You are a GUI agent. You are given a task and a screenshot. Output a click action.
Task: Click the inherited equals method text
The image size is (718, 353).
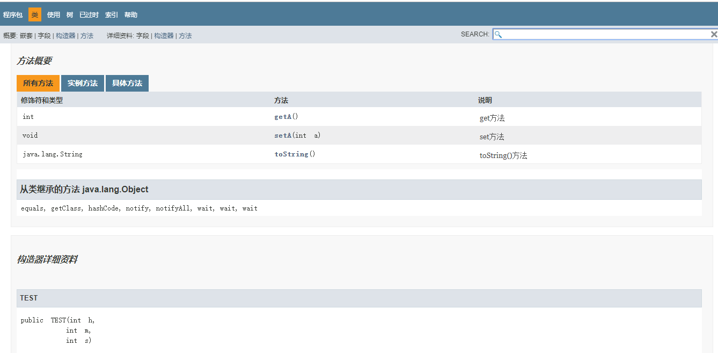point(32,208)
